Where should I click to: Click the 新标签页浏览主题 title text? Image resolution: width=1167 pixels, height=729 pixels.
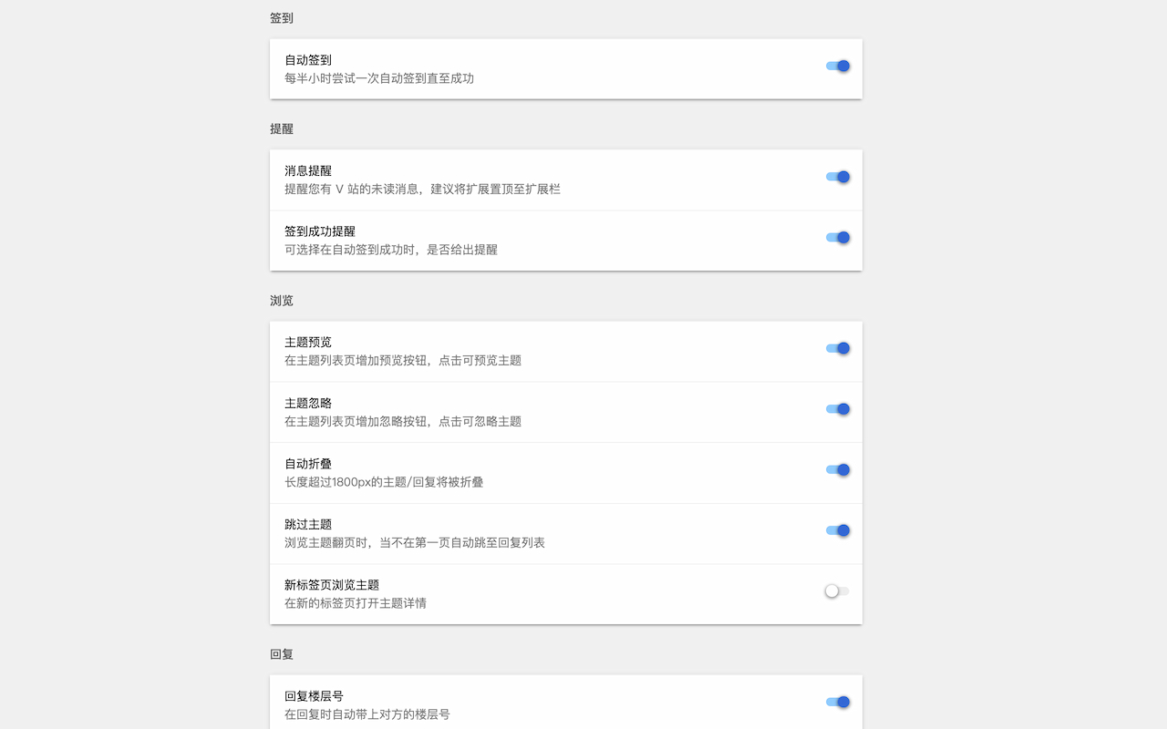pos(332,585)
